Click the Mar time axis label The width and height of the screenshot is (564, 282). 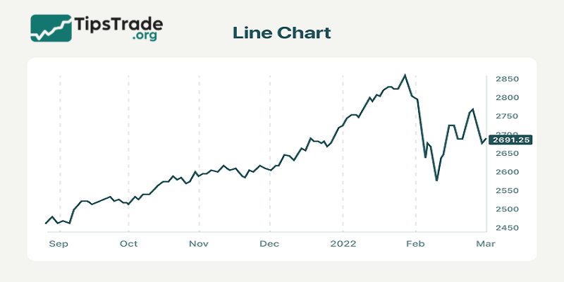486,244
